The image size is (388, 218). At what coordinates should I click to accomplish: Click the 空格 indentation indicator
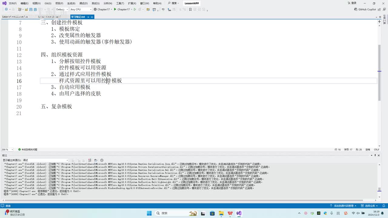(368, 150)
